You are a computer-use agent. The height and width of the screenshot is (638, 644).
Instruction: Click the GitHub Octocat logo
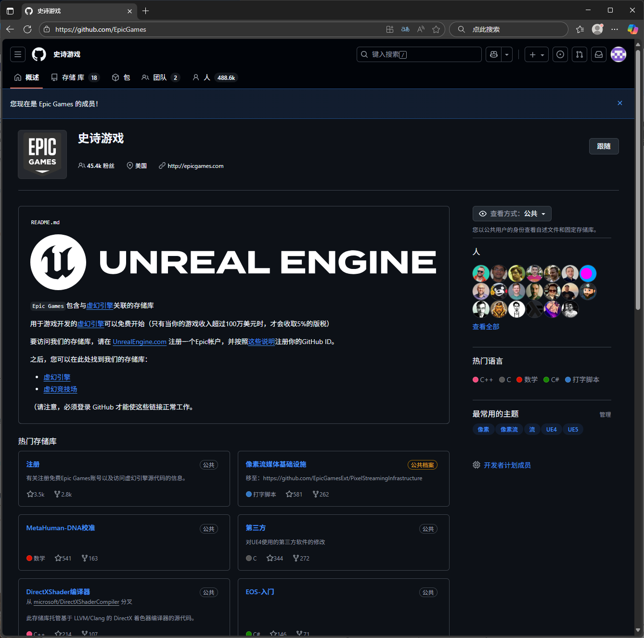(x=39, y=54)
